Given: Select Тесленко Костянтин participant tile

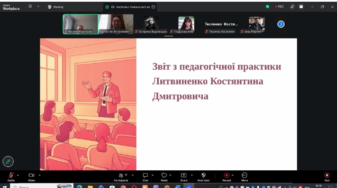Looking at the screenshot, I should pos(221,25).
